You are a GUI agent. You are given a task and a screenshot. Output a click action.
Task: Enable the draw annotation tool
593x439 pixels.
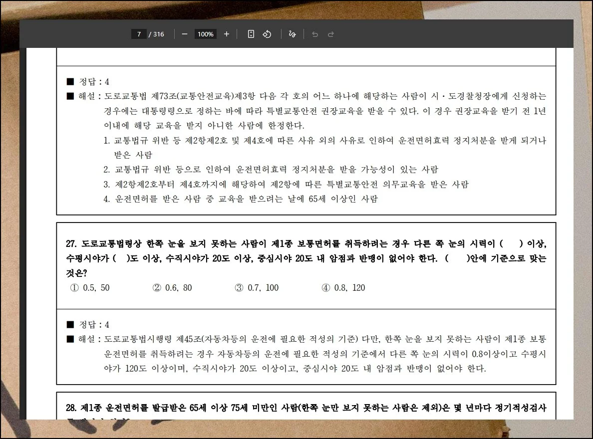click(293, 34)
